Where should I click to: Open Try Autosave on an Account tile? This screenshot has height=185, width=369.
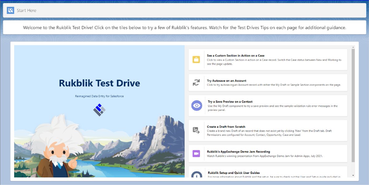pyautogui.click(x=268, y=82)
